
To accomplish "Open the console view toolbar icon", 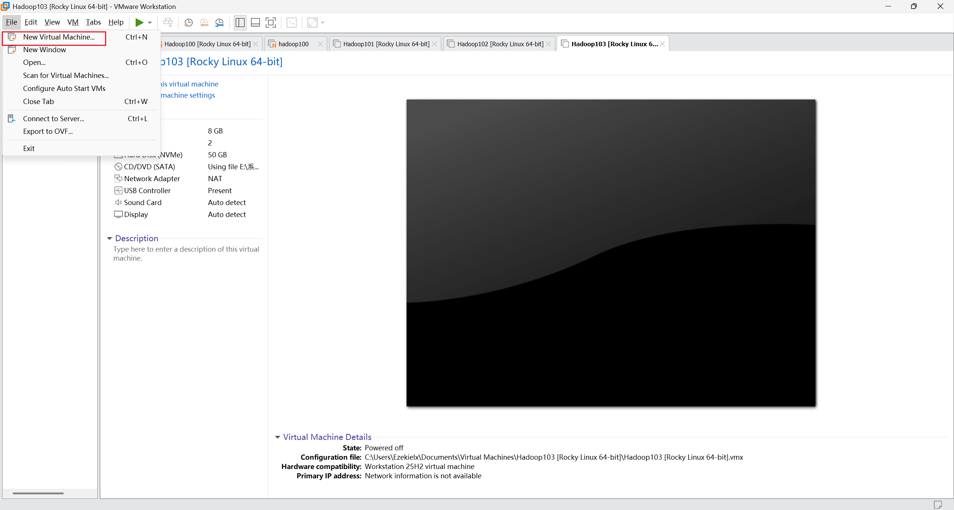I will click(x=291, y=23).
